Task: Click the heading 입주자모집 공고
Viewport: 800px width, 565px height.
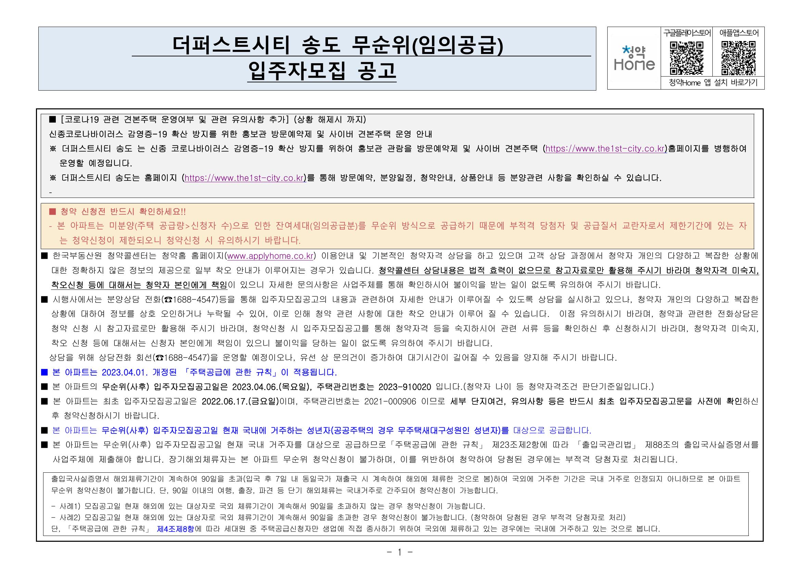Action: point(322,71)
